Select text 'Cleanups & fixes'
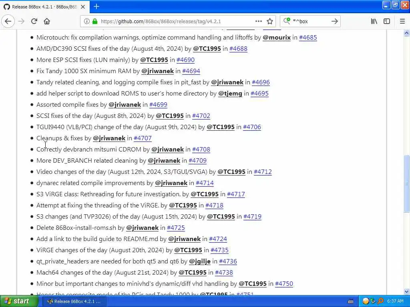Screen dimensions: 410x307 point(59,138)
